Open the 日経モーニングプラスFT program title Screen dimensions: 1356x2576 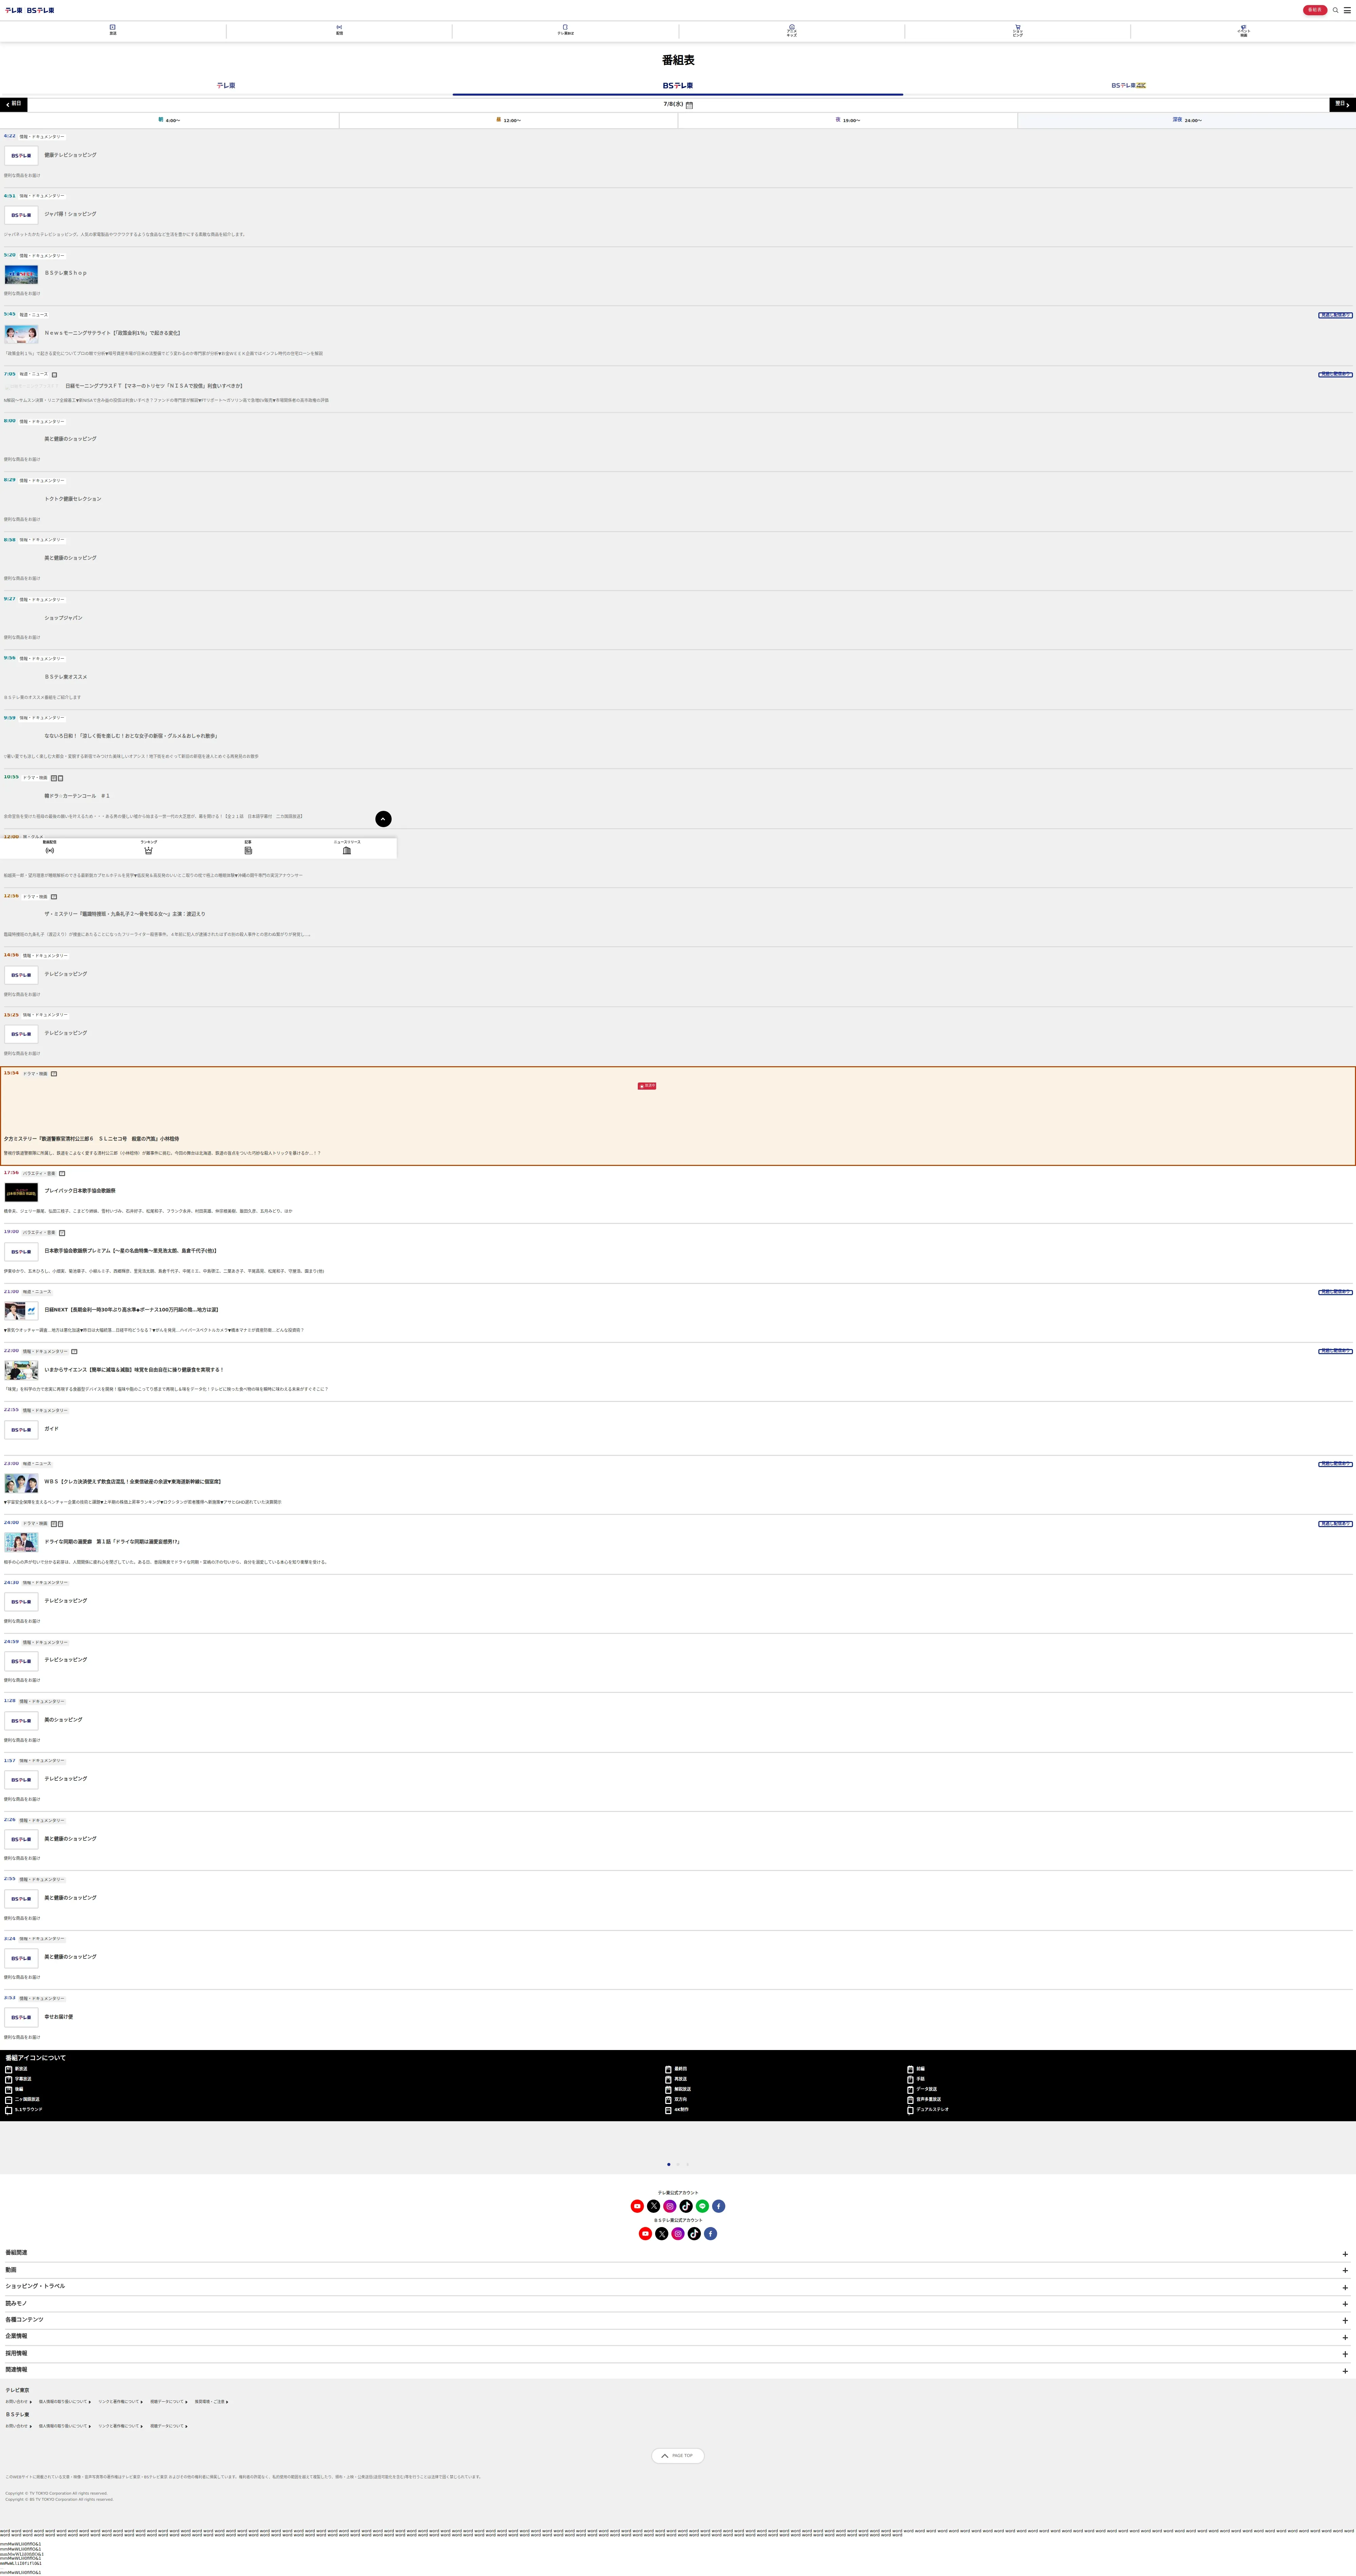click(154, 386)
